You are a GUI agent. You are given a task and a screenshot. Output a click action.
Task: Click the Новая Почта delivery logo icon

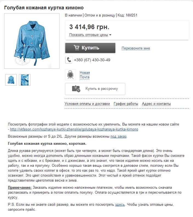(x=70, y=75)
